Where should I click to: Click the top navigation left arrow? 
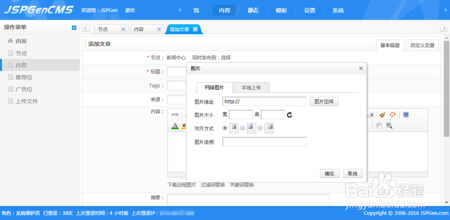180,10
